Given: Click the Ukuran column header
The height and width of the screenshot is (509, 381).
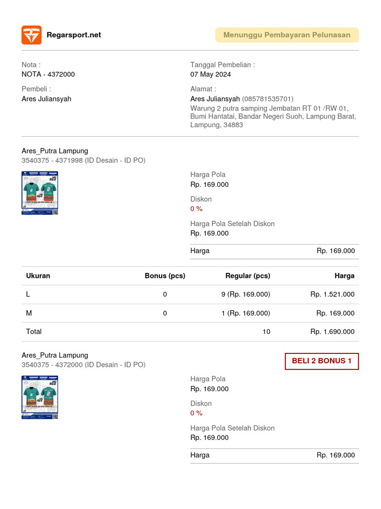Looking at the screenshot, I should coord(38,276).
